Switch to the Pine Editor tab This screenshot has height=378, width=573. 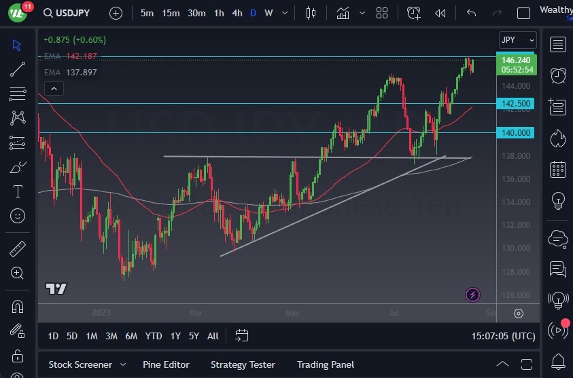166,364
